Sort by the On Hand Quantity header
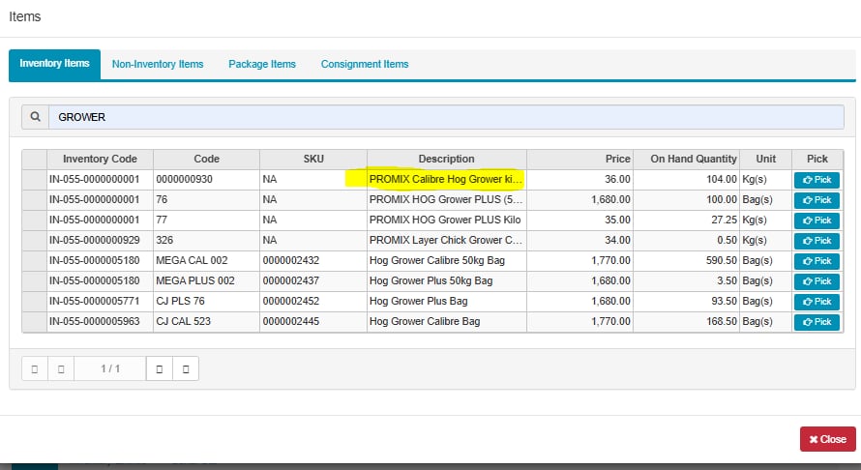Viewport: 861px width, 470px height. [693, 159]
